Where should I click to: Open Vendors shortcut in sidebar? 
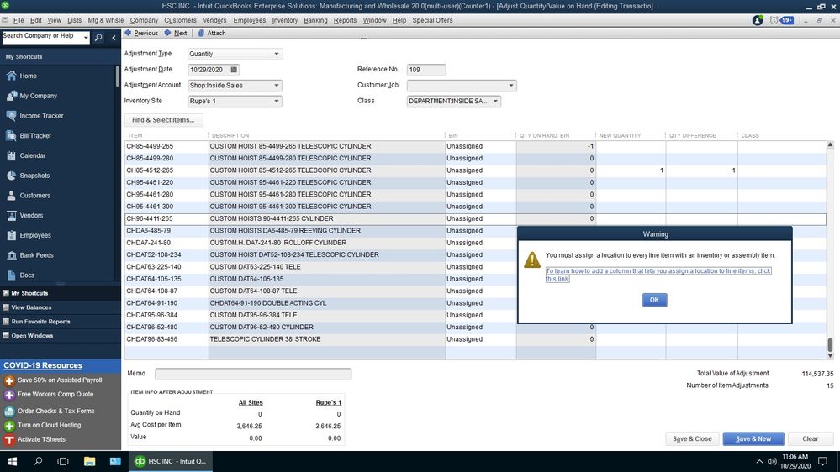click(x=31, y=215)
